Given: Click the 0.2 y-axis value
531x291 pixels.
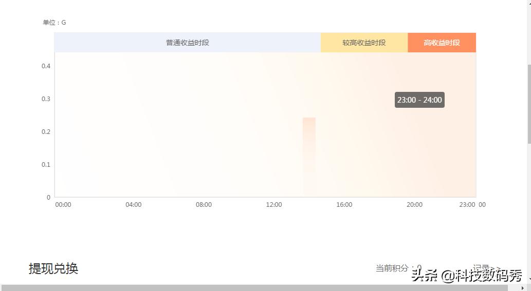Looking at the screenshot, I should [46, 131].
